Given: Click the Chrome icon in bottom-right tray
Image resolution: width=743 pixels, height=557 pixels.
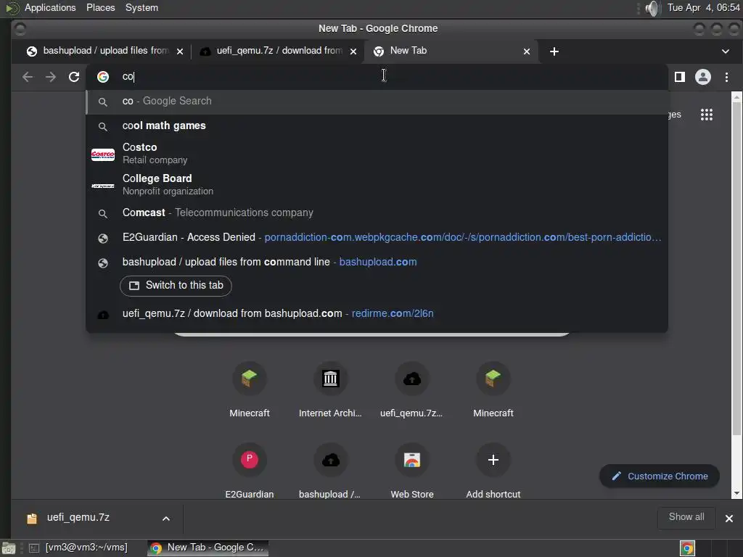Looking at the screenshot, I should [687, 548].
